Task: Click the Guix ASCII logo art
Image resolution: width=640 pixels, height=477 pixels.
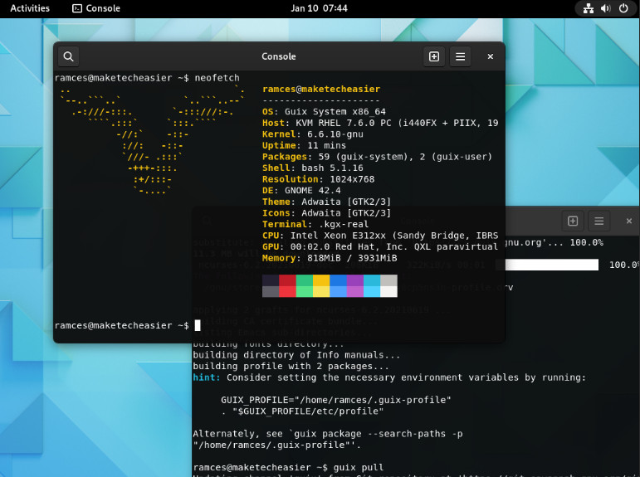Action: click(153, 139)
